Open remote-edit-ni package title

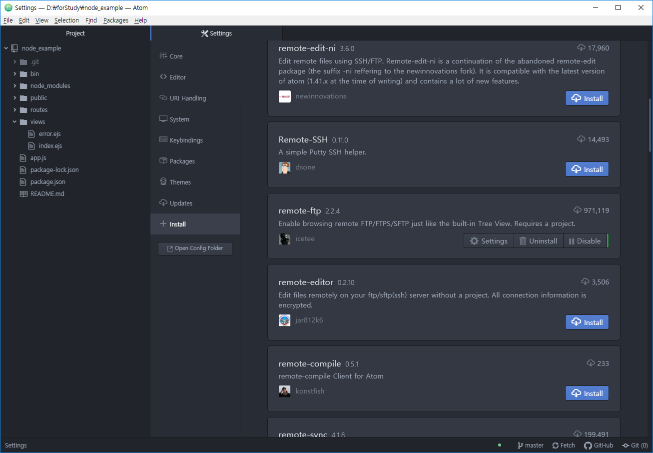coord(307,48)
